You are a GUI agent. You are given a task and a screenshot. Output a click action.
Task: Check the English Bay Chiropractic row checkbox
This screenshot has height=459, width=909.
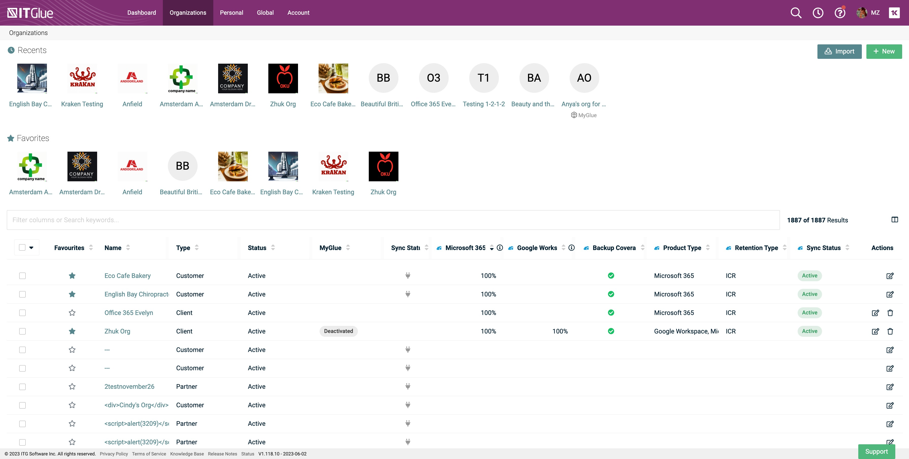[x=22, y=294]
